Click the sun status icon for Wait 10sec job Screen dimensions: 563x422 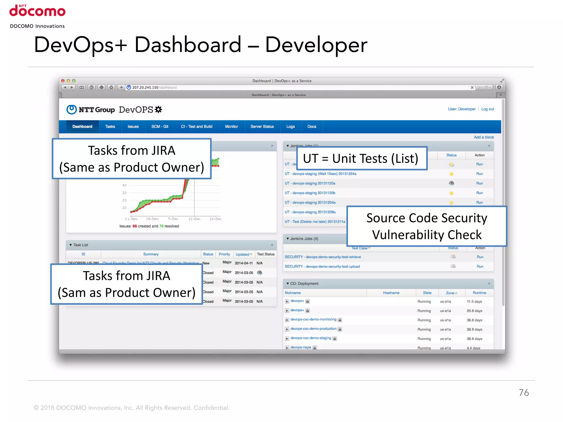[x=451, y=174]
